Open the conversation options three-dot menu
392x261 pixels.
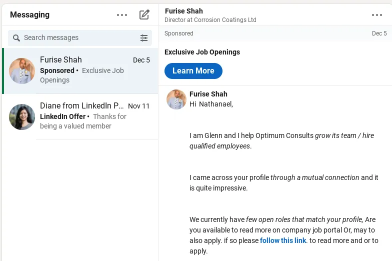377,15
